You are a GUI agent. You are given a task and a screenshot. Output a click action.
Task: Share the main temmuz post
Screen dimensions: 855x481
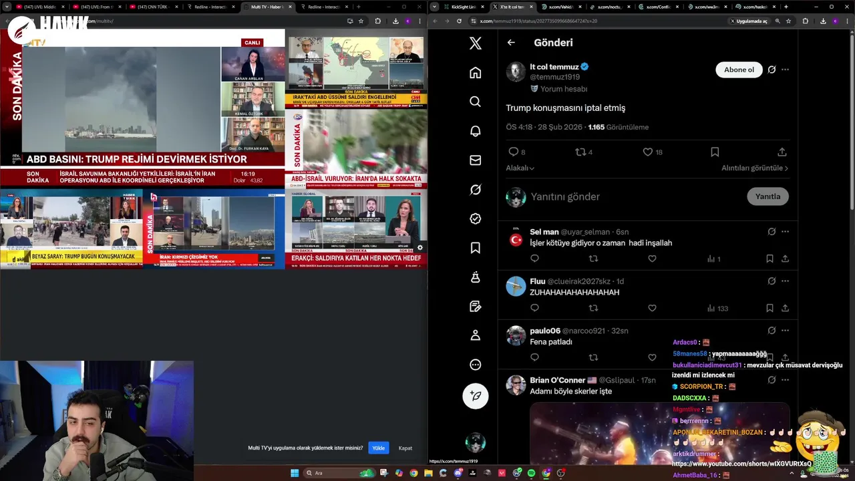pos(782,152)
